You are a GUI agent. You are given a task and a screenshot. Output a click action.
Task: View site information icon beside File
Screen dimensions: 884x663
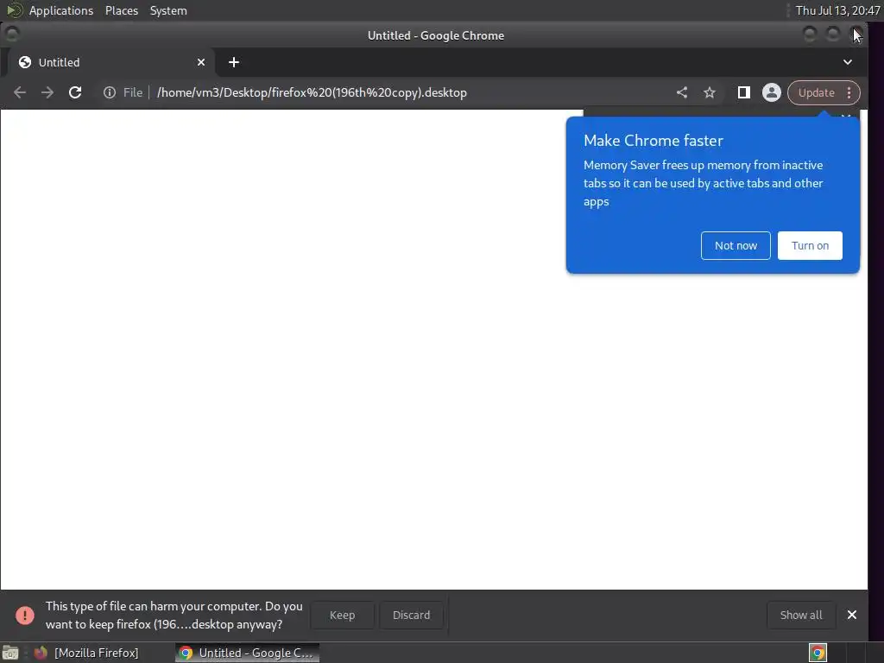pos(110,92)
